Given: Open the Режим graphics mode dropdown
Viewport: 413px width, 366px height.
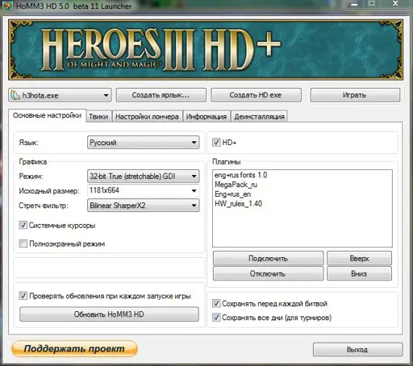Looking at the screenshot, I should (143, 177).
